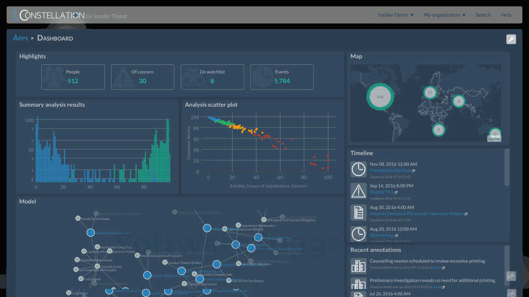The image size is (529, 297).
Task: Click the clock icon beside Networking event
Action: (x=358, y=234)
